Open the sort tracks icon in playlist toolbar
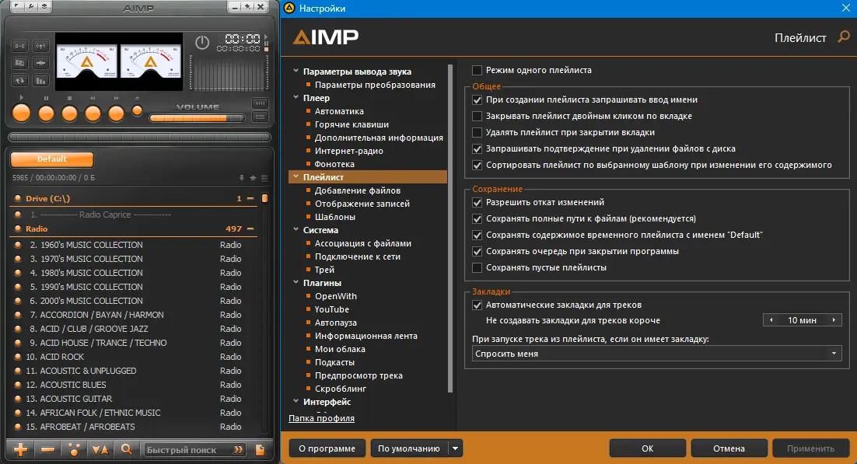This screenshot has height=464, width=857. (x=99, y=449)
